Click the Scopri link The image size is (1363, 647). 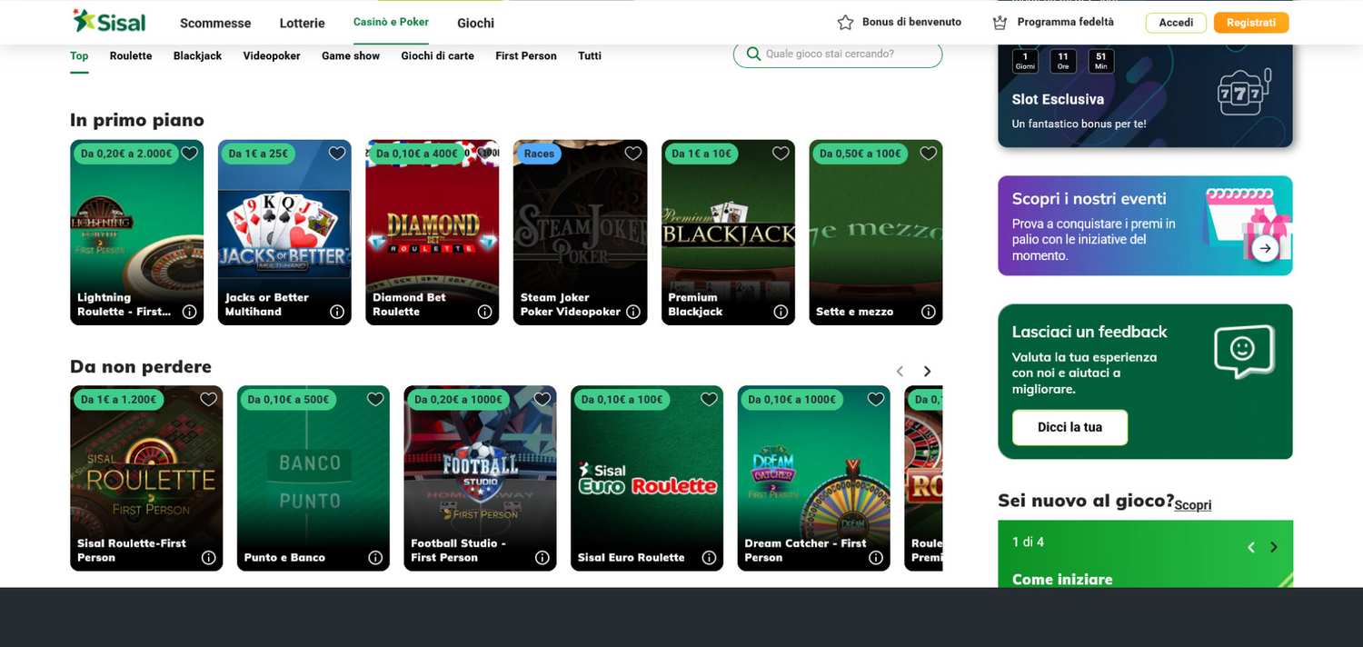pos(1192,505)
